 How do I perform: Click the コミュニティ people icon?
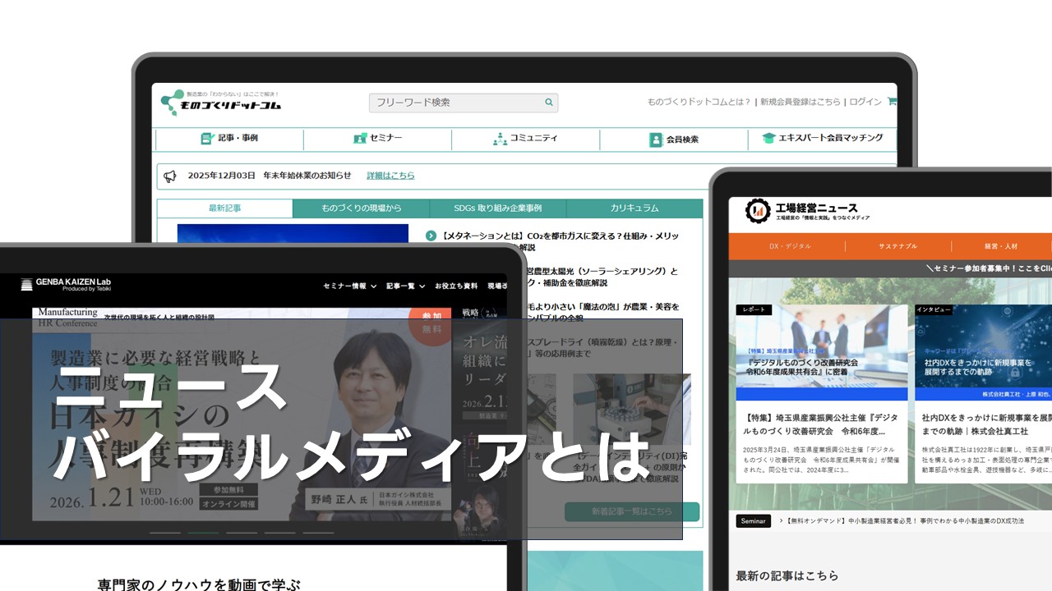pyautogui.click(x=500, y=139)
